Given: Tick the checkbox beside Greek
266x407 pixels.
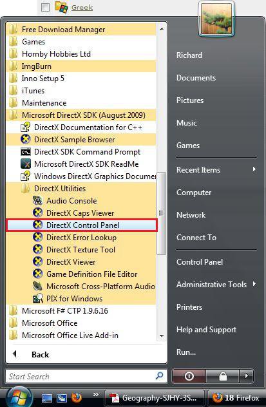Looking at the screenshot, I should pyautogui.click(x=45, y=7).
